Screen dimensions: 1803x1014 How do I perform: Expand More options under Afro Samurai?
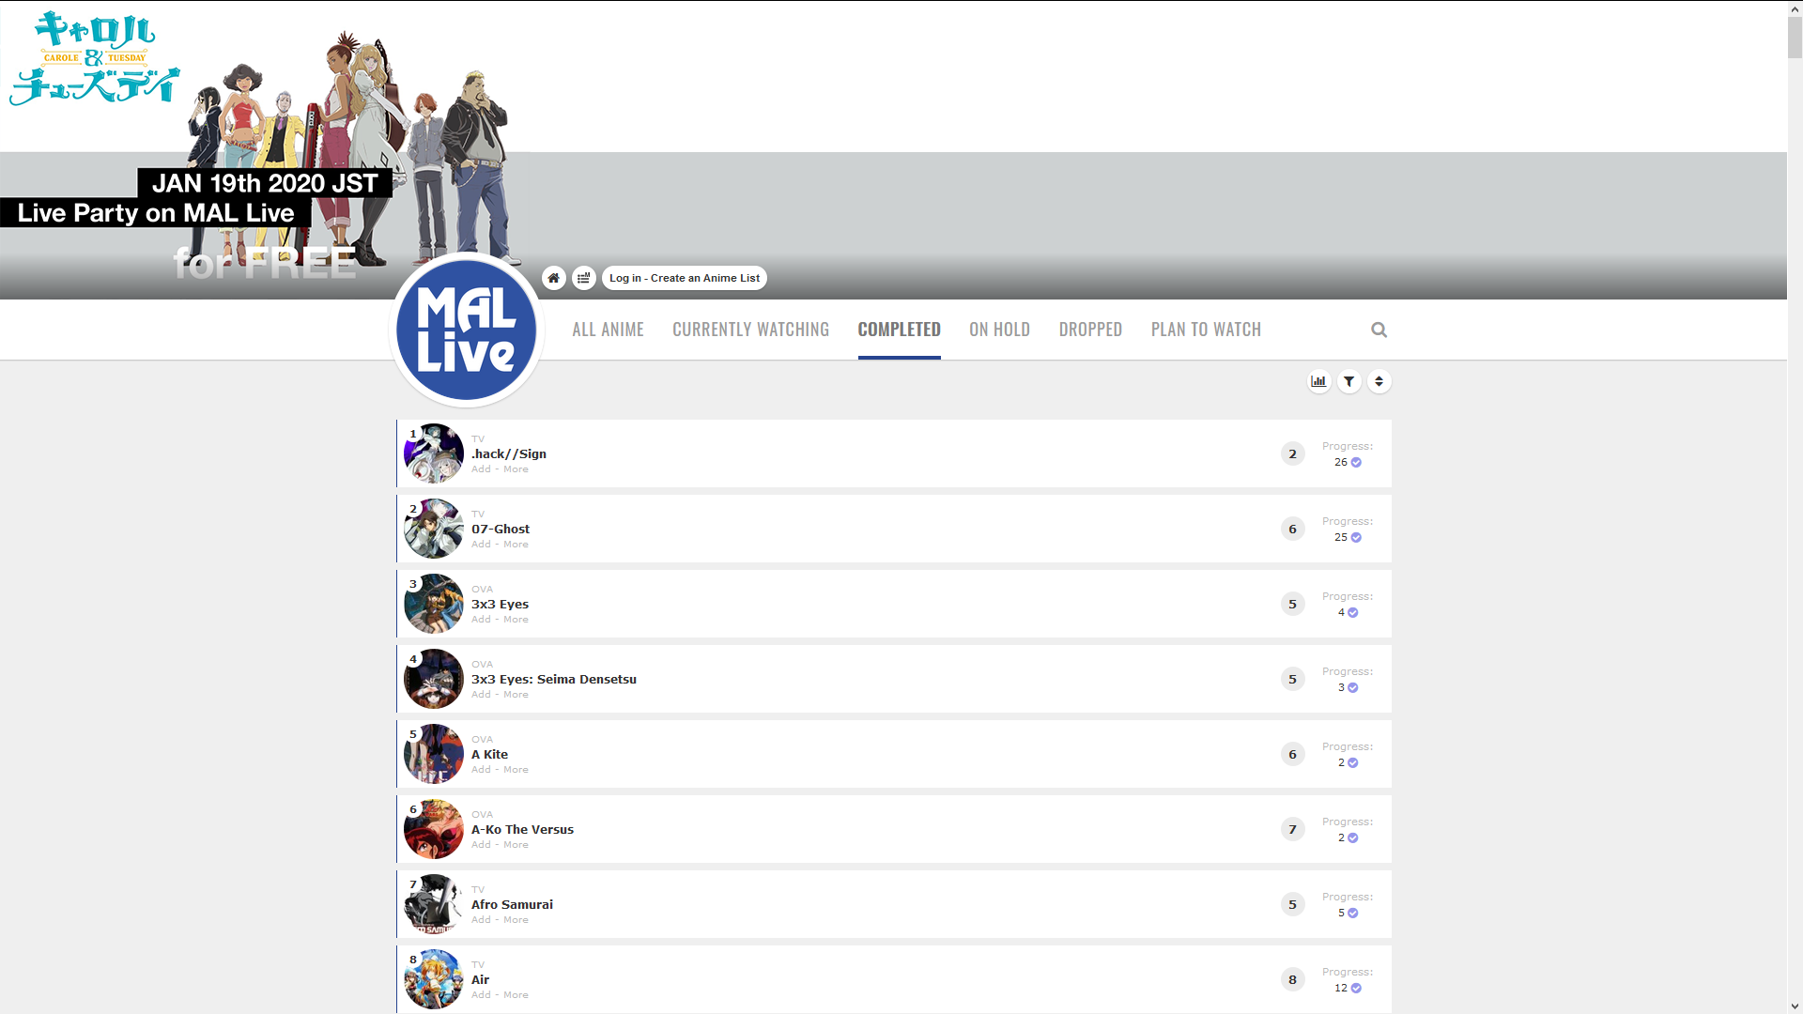point(516,920)
